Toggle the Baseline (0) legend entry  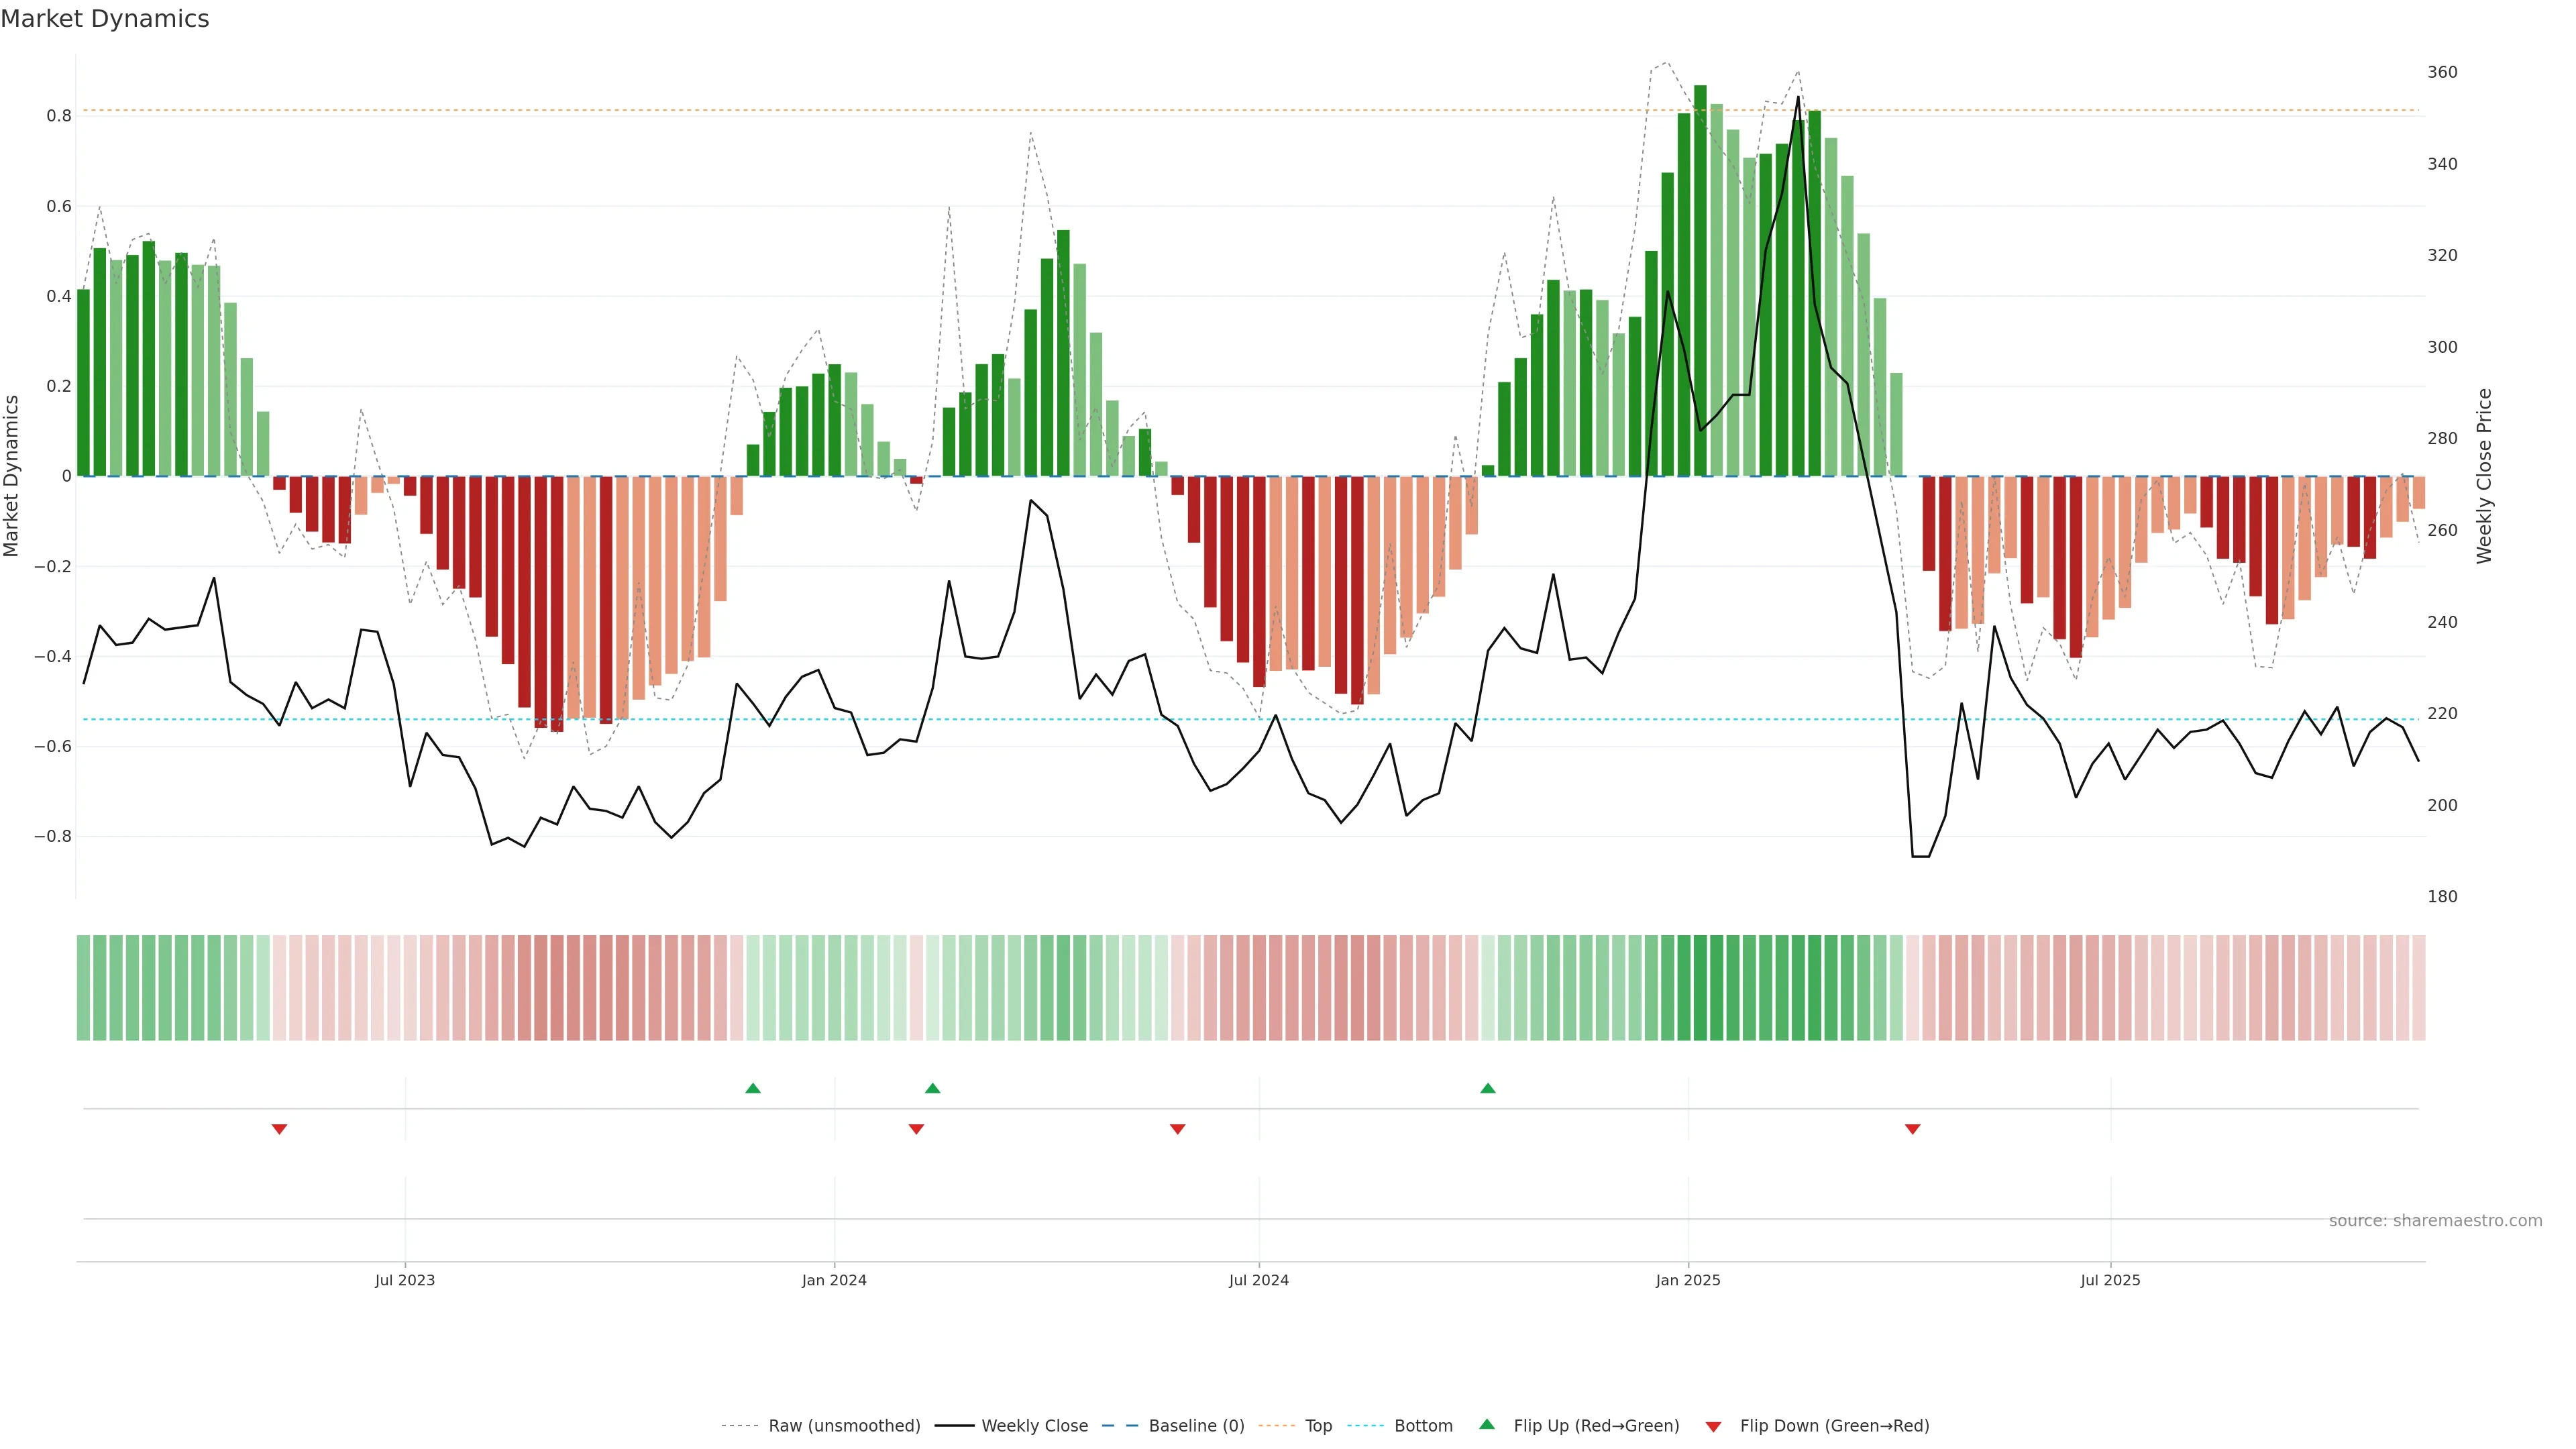pos(1196,1426)
